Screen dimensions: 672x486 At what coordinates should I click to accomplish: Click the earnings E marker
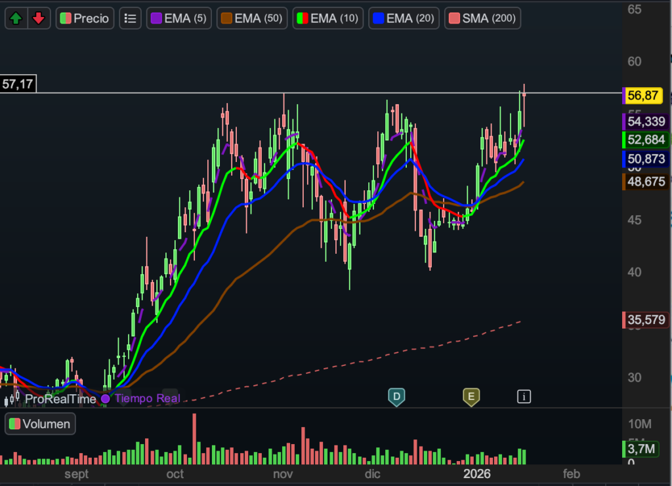(x=471, y=396)
